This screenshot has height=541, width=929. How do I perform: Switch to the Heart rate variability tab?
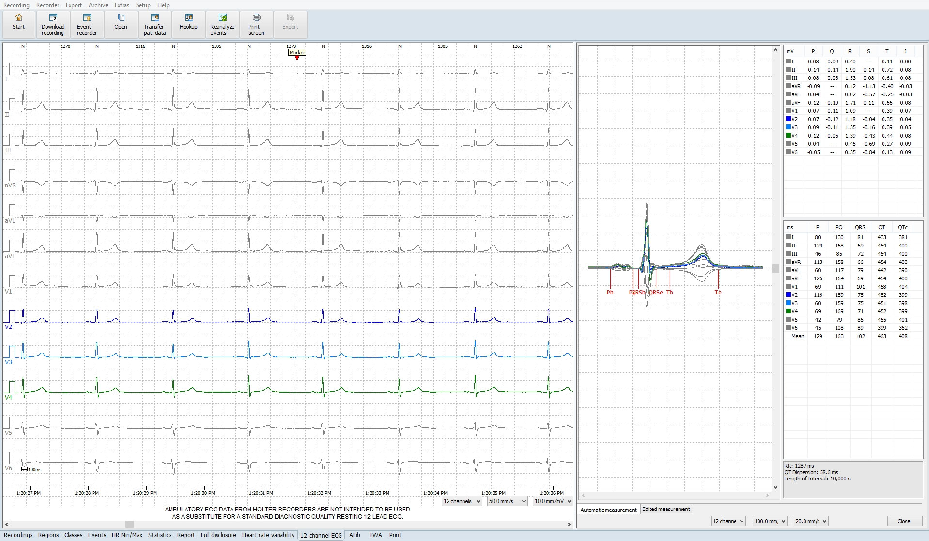pyautogui.click(x=268, y=535)
